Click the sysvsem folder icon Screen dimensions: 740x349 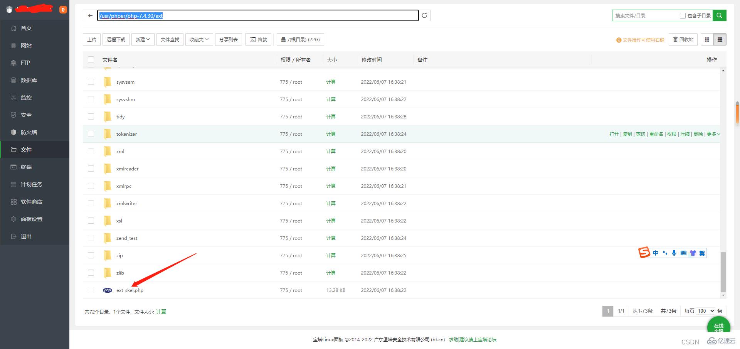point(108,82)
